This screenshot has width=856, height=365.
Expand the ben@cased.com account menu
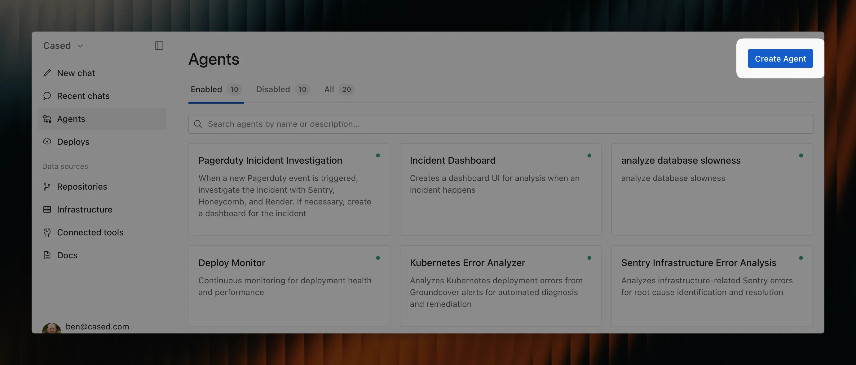(x=97, y=327)
